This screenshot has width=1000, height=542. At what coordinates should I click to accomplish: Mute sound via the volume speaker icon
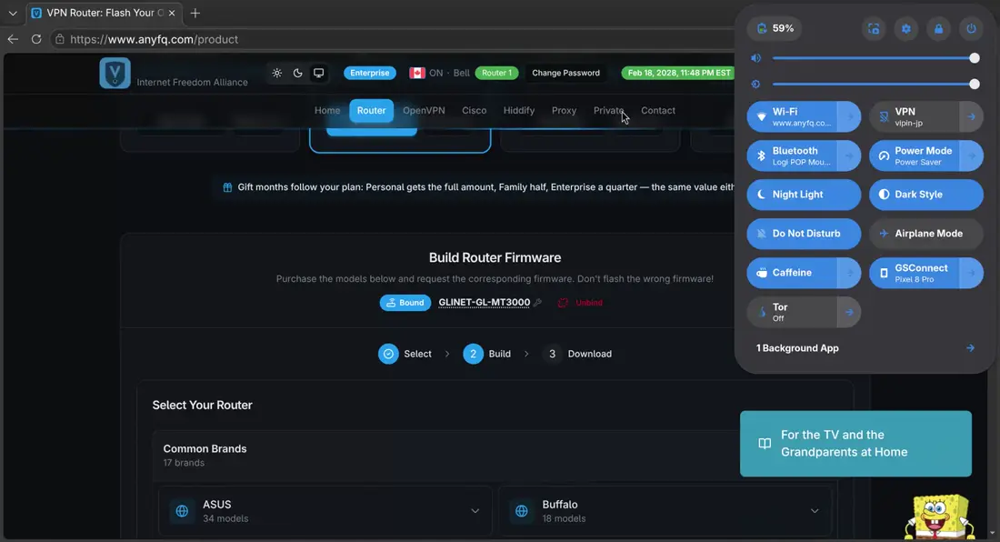[755, 58]
